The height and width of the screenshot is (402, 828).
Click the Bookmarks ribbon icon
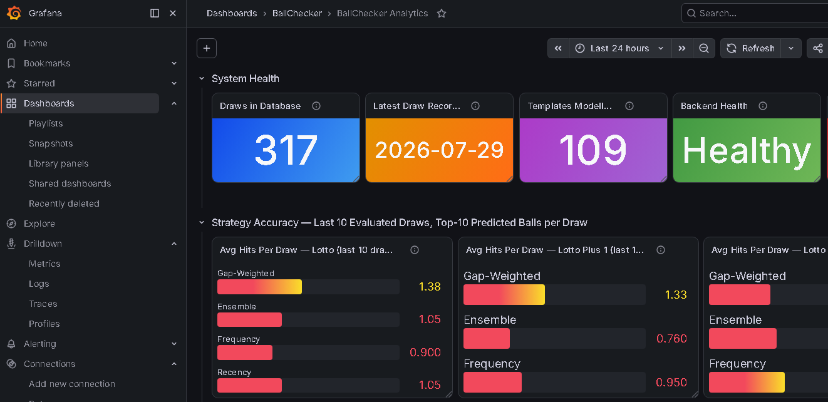coord(11,63)
